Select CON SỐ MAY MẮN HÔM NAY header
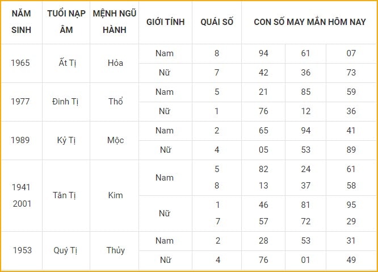378x272 pixels. (x=309, y=22)
